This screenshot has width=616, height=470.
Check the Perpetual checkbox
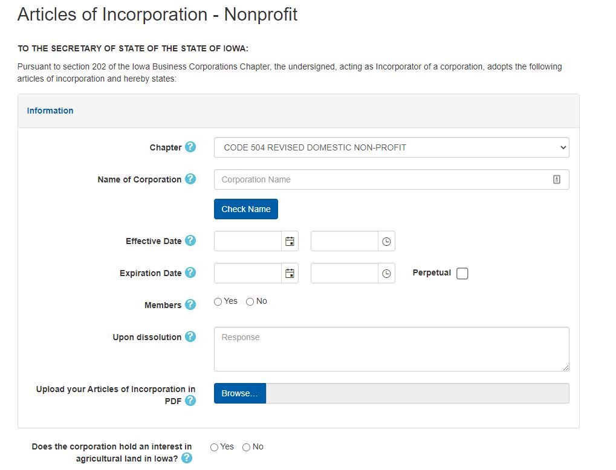click(462, 273)
